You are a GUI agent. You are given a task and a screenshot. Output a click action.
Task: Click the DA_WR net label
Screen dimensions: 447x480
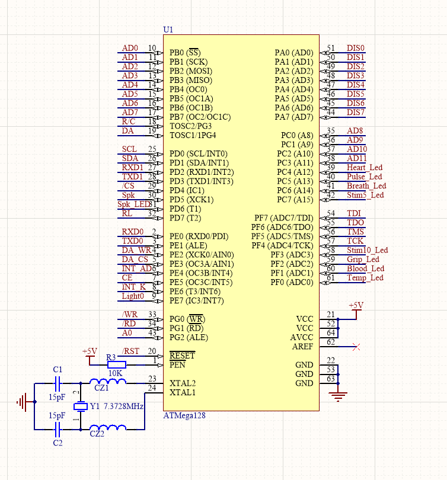[136, 251]
